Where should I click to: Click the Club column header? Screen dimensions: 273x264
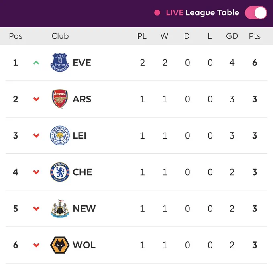pyautogui.click(x=60, y=36)
